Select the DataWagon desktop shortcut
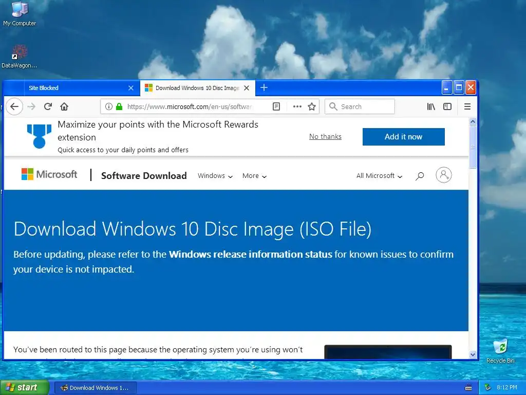Viewport: 526px width, 395px height. [19, 57]
